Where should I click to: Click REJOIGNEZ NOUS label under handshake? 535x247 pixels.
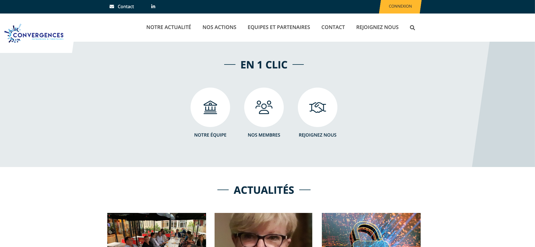(318, 135)
